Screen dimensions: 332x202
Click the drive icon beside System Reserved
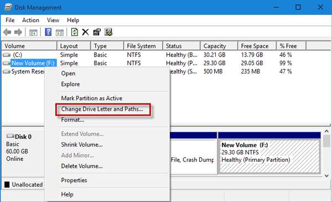(7, 71)
